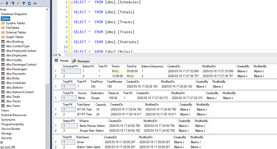
Task: Click the Disconnect plug icon with red X
Action: click(13, 3)
